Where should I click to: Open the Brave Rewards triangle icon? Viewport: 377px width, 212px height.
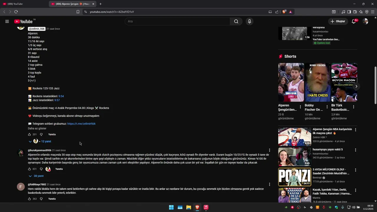pos(290,12)
